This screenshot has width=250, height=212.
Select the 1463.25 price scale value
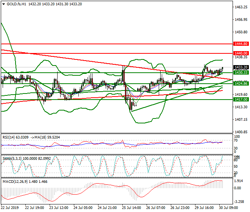tap(241, 7)
